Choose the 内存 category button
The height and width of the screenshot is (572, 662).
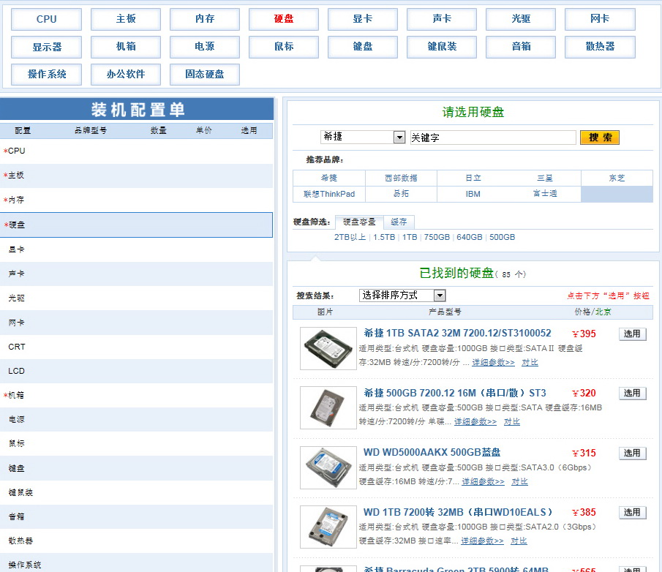205,19
